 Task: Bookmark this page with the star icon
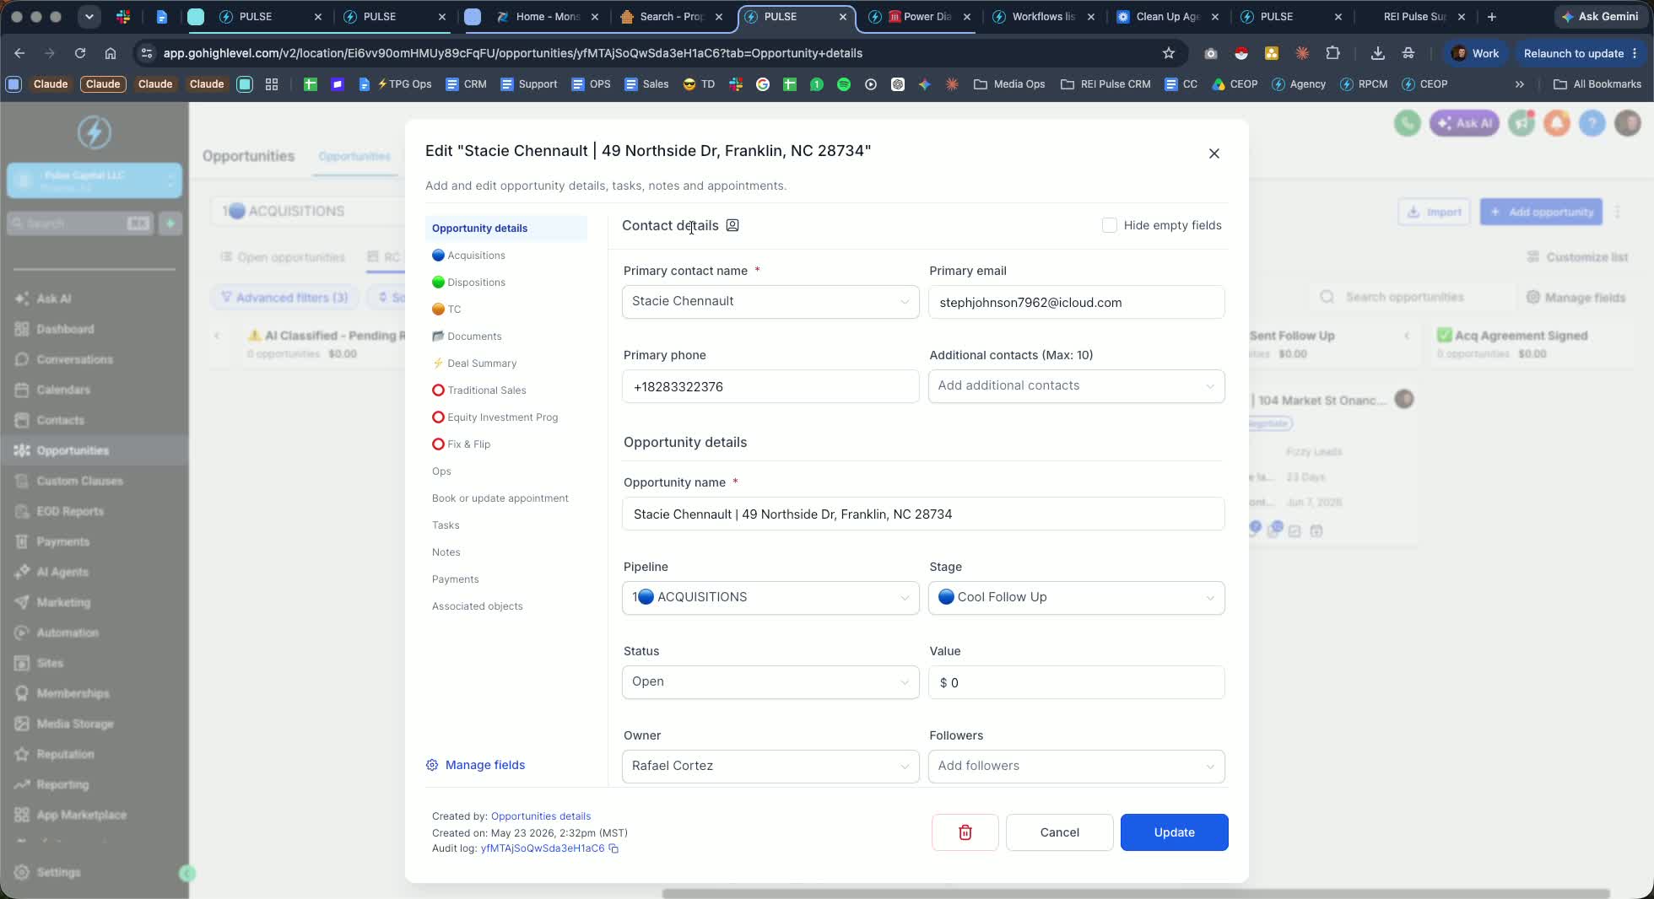click(1169, 53)
